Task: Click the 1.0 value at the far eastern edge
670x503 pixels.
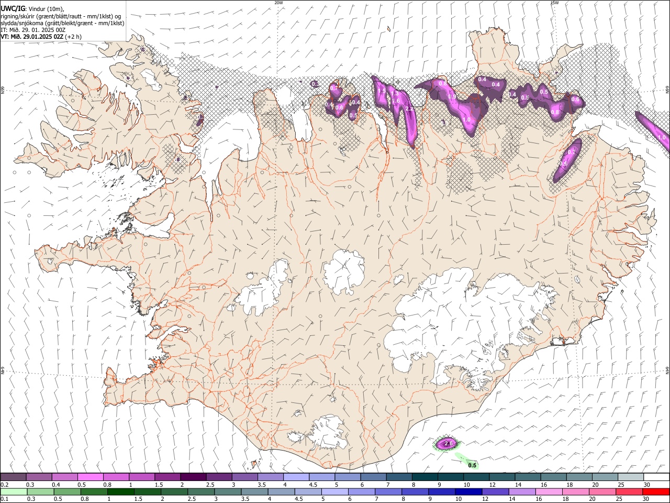Action: [662, 137]
